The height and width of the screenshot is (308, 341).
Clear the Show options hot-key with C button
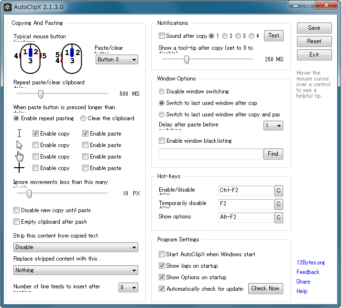[x=278, y=217]
